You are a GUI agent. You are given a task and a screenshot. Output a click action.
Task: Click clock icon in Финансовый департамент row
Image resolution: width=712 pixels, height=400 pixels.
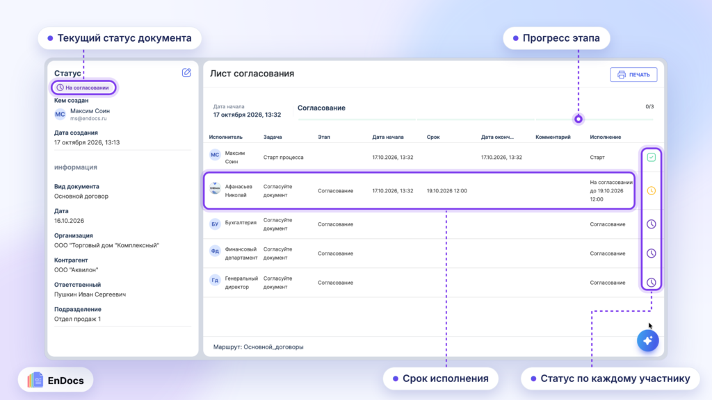click(651, 253)
